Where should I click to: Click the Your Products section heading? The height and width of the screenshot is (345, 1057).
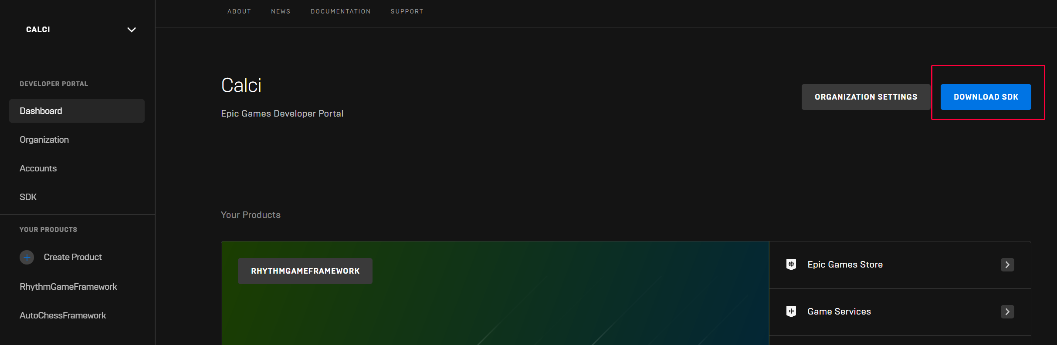(251, 215)
